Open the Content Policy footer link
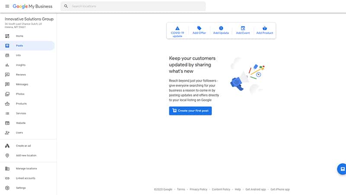This screenshot has height=195, width=346. pyautogui.click(x=221, y=189)
